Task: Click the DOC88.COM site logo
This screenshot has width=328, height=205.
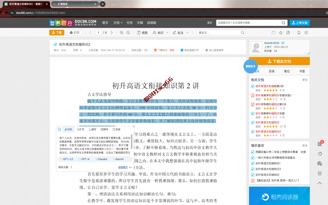Action: coord(73,23)
